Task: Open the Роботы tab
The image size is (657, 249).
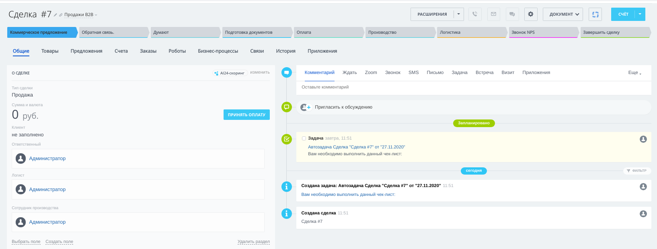Action: (x=177, y=51)
